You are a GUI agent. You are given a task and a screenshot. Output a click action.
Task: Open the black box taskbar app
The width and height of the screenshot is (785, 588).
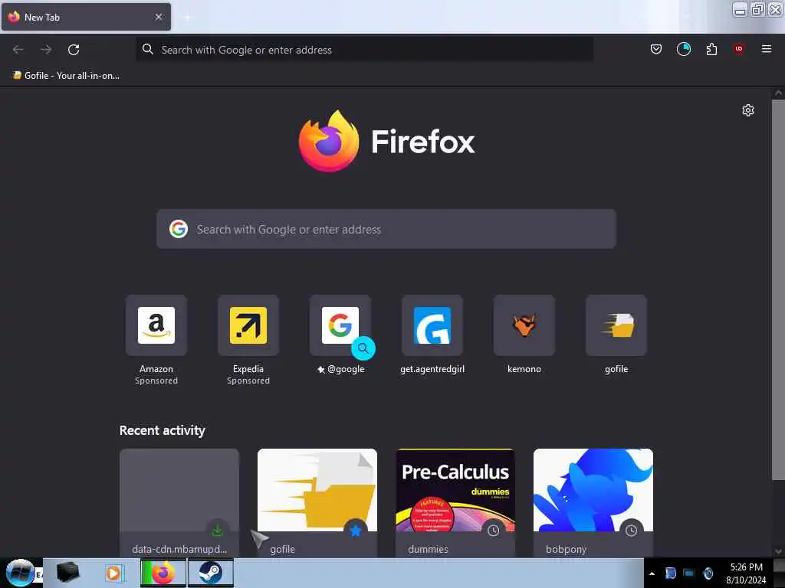click(x=68, y=573)
